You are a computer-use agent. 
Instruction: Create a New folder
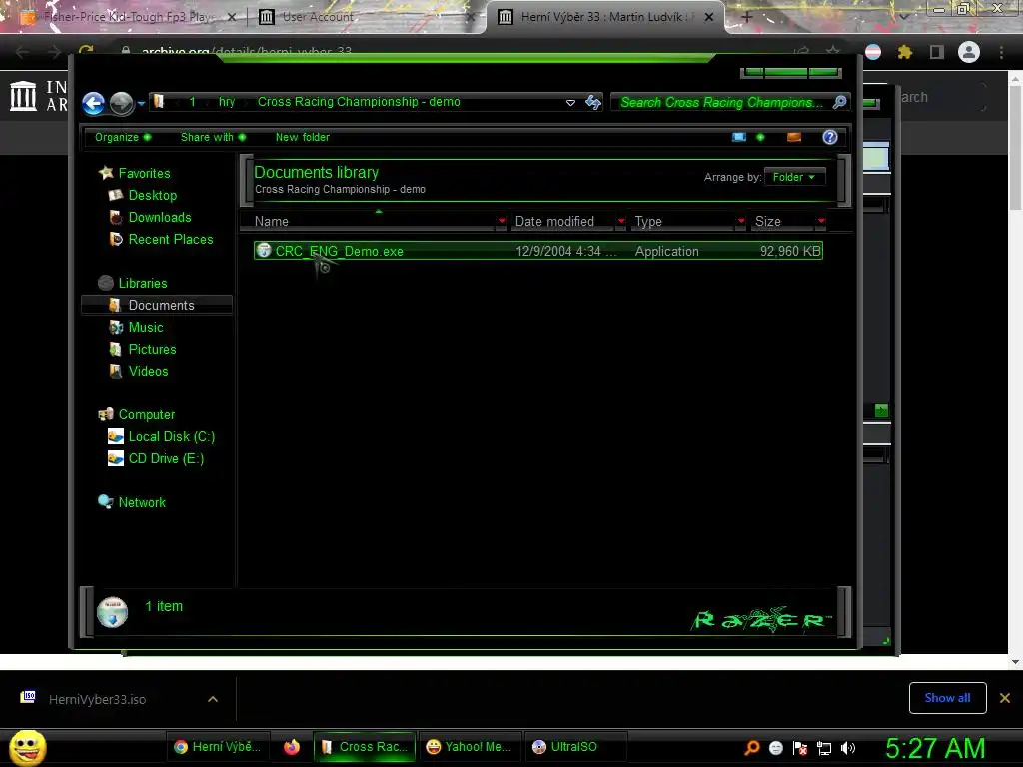pyautogui.click(x=302, y=137)
